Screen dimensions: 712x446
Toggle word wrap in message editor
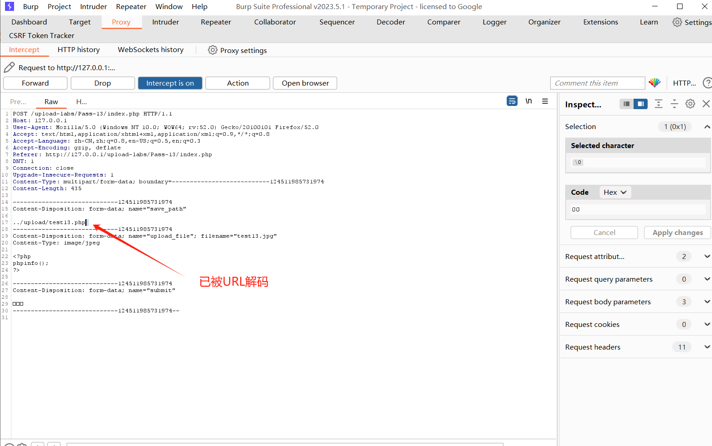512,101
